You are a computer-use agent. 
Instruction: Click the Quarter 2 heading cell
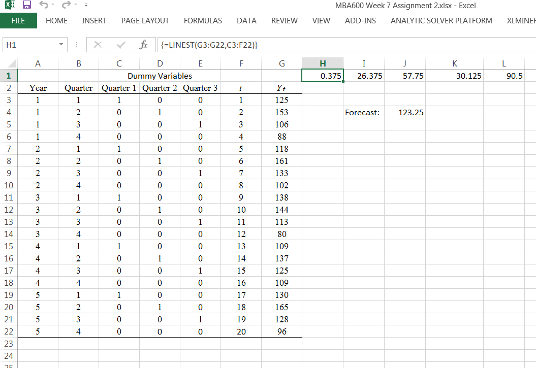coord(160,88)
